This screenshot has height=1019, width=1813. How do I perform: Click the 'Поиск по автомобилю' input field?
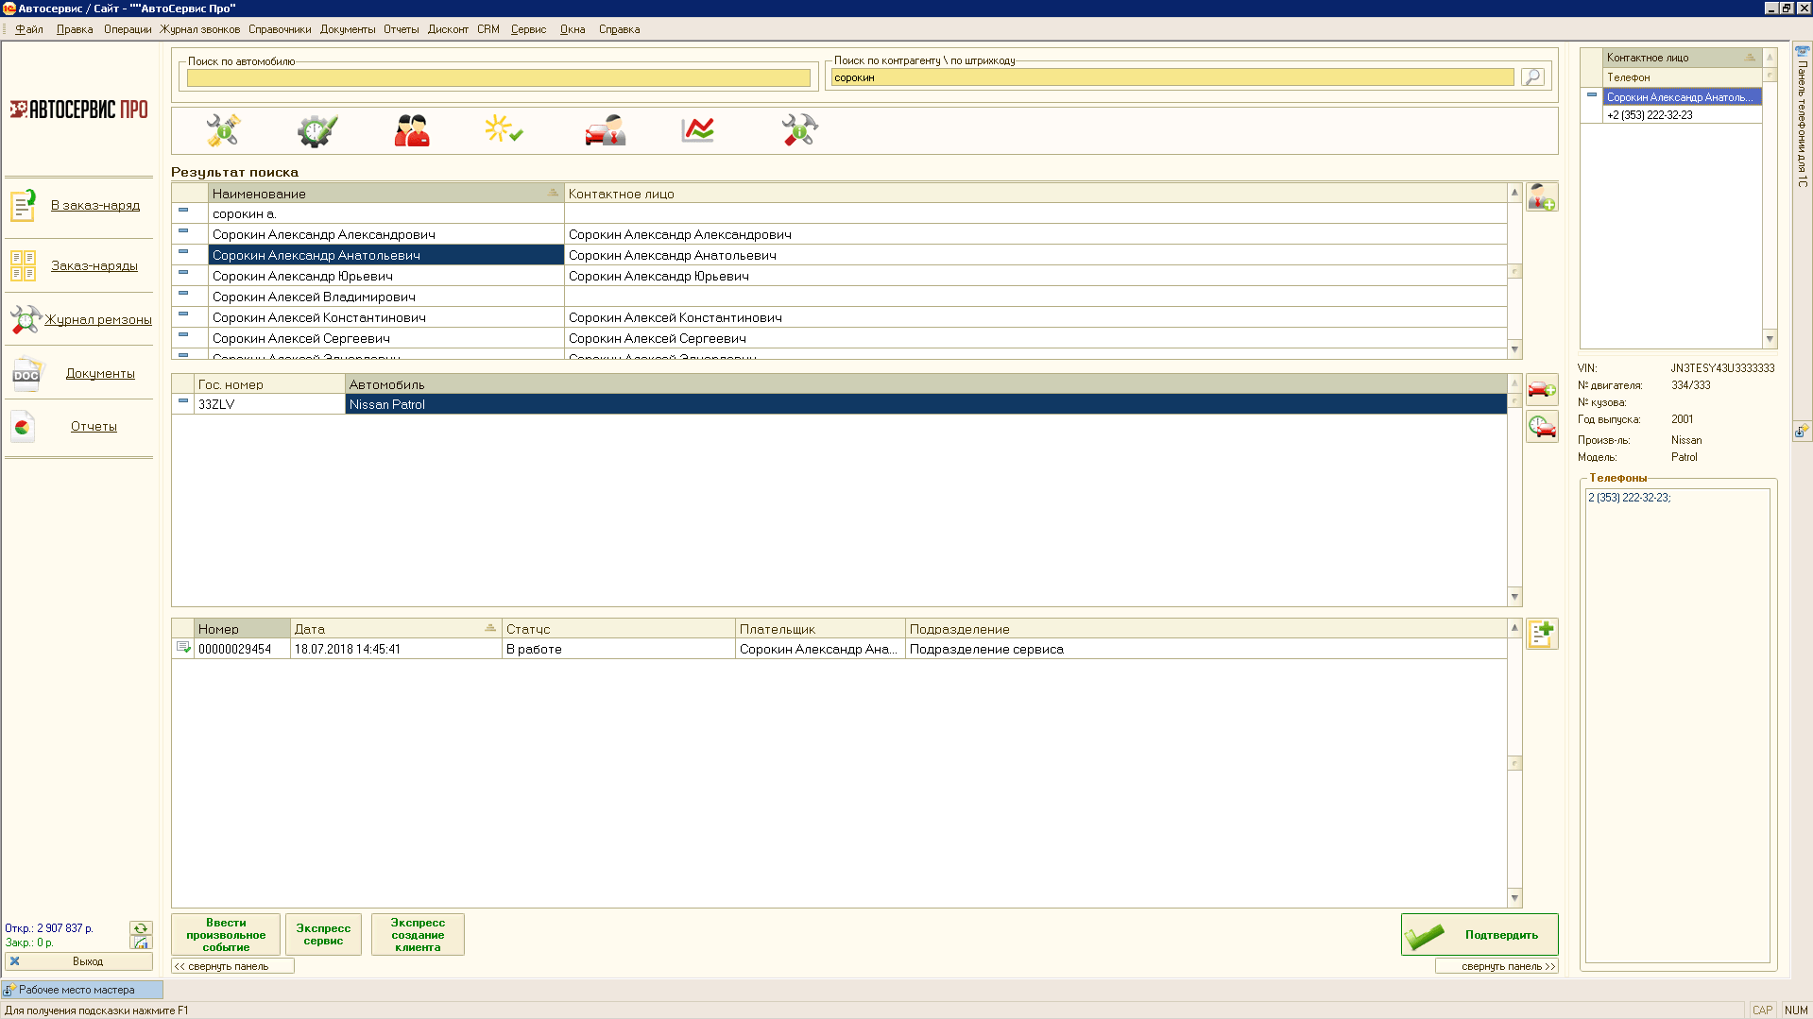[498, 78]
